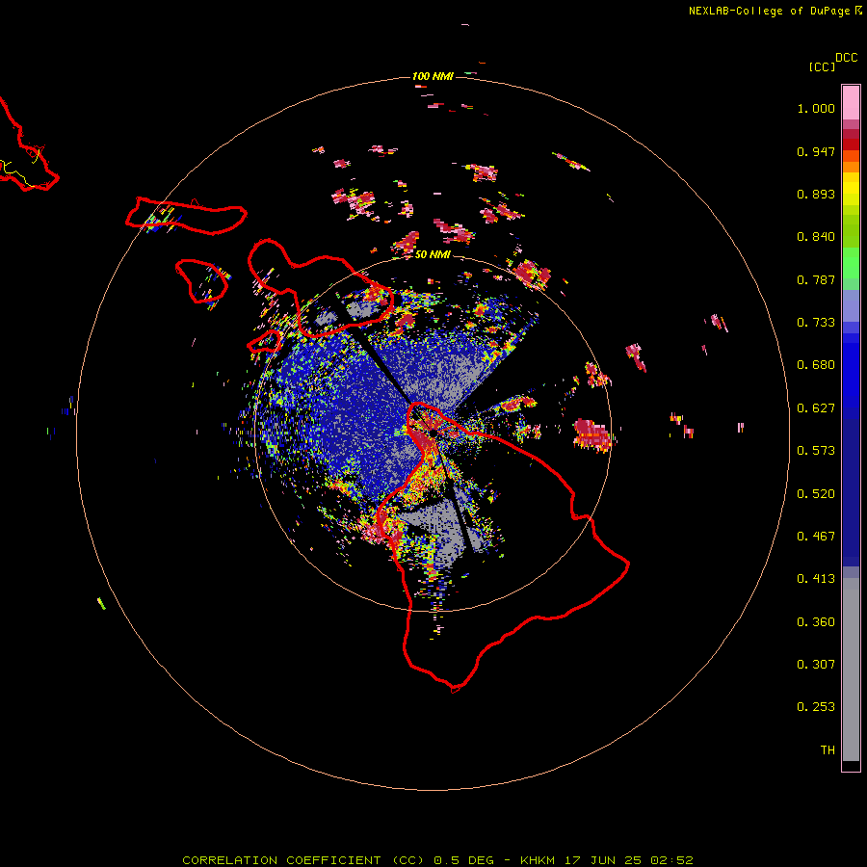Select the 0.627 color scale value

pyautogui.click(x=816, y=408)
